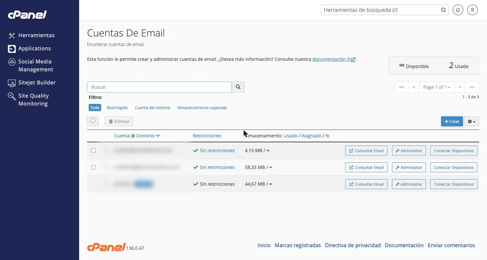Screen dimensions: 487x260
Task: Go to the first page with <<
Action: coord(402,87)
